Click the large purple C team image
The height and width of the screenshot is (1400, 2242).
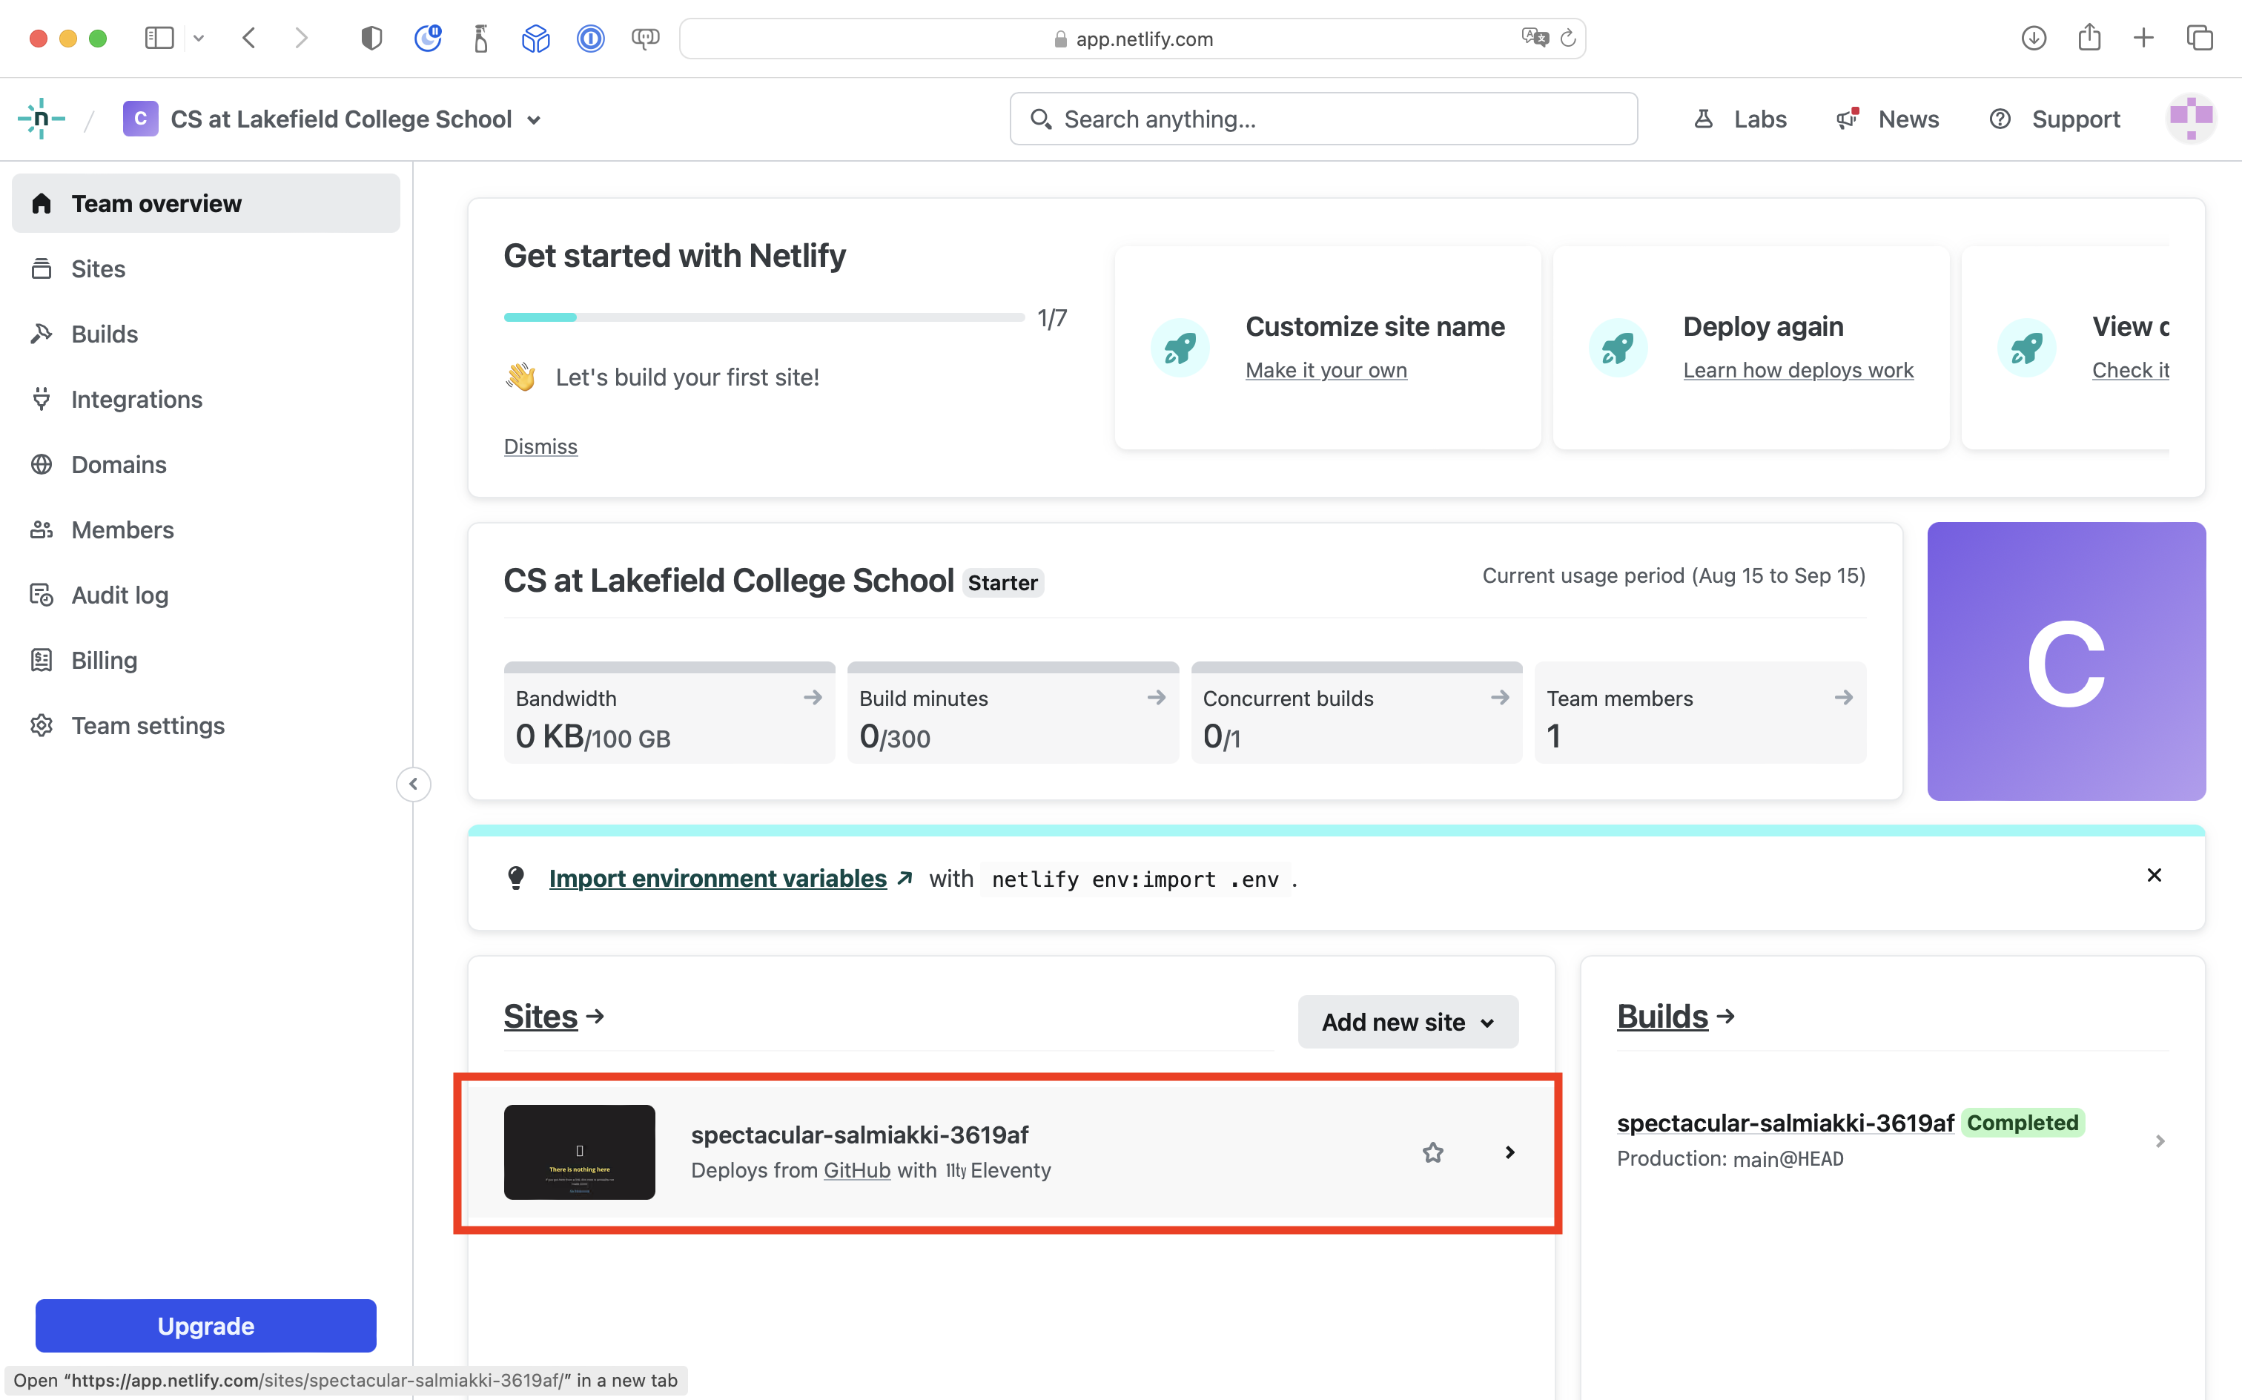click(2066, 661)
